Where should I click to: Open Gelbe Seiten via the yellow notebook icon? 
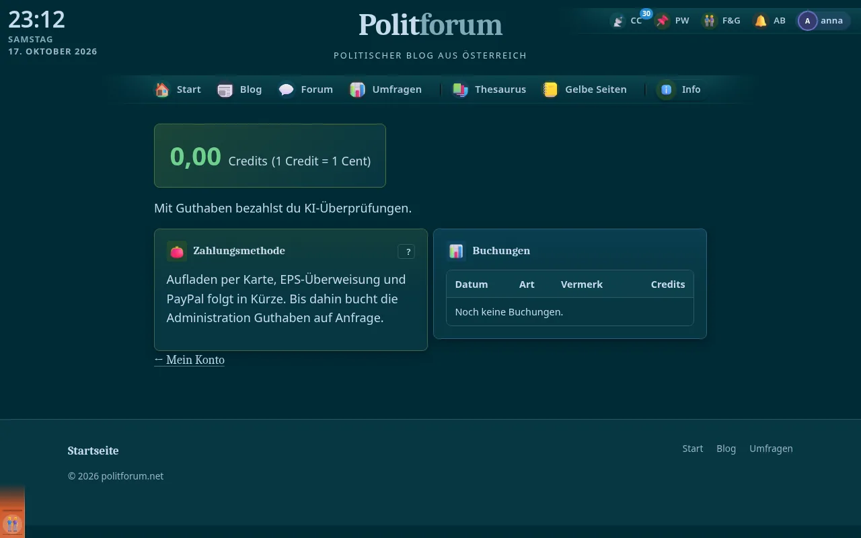pyautogui.click(x=550, y=89)
